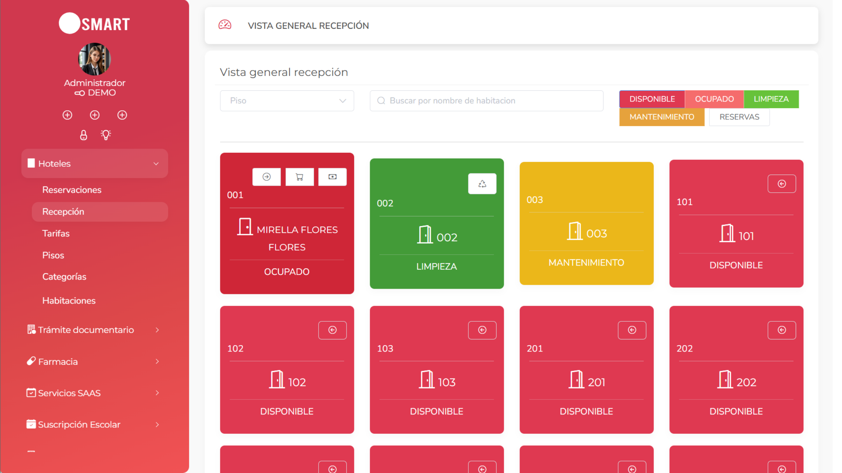
Task: Click the payment cash icon on room 001
Action: (332, 177)
